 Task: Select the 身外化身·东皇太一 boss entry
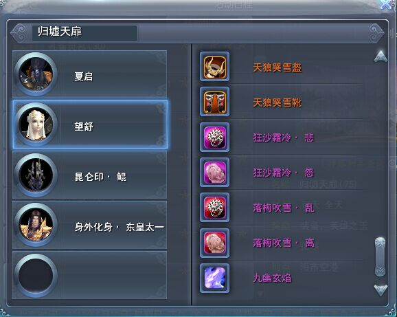(x=89, y=225)
